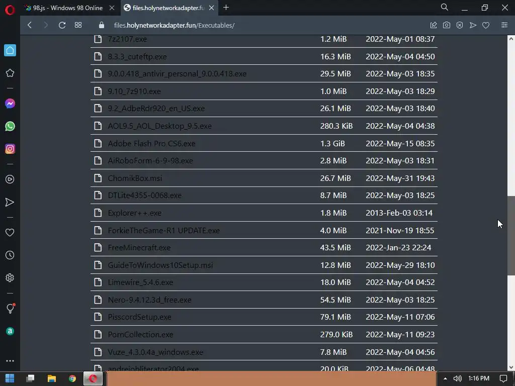
Task: Launch Chrome from the taskbar
Action: point(72,378)
